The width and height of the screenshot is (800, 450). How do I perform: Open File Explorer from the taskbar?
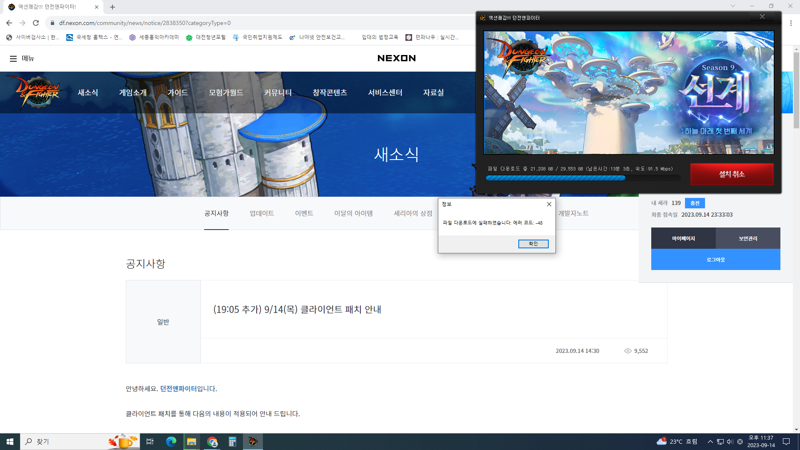(191, 442)
